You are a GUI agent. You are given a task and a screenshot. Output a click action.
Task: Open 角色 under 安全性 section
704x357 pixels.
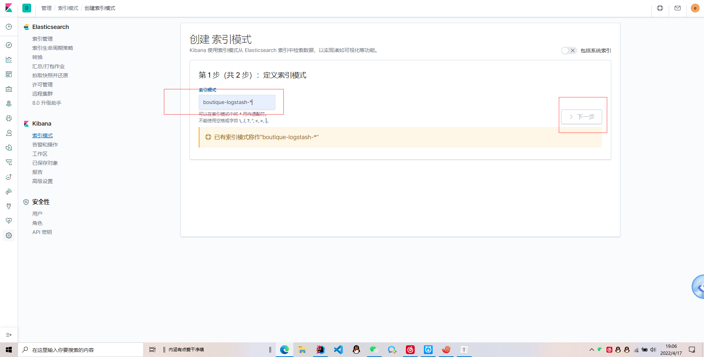(x=37, y=223)
